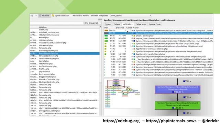Select the App\Kernel->terminate caller row
220x123 pixels.
pos(158,49)
